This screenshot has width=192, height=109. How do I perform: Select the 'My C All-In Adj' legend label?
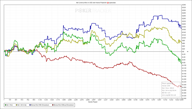22,105
